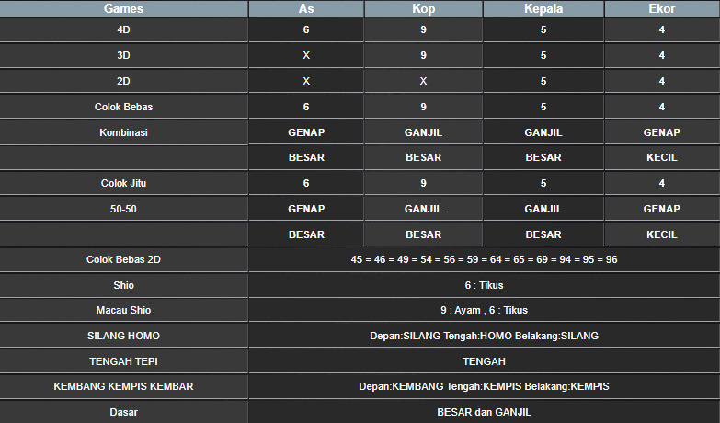
Task: Click the 4D row Kepala value 5
Action: (x=543, y=29)
